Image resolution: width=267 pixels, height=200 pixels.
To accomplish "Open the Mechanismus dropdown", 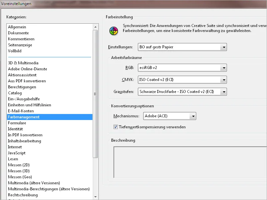I will 170,116.
